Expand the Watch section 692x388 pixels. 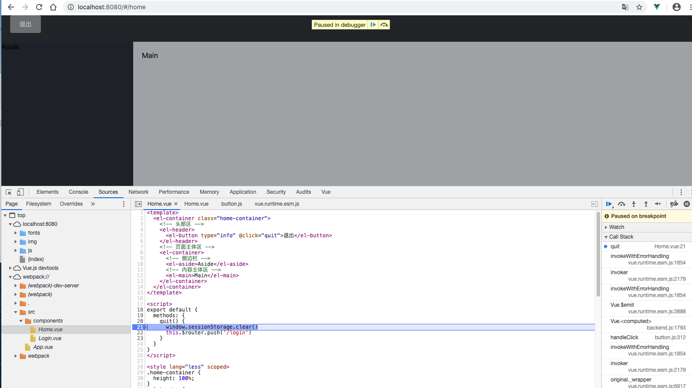point(616,227)
